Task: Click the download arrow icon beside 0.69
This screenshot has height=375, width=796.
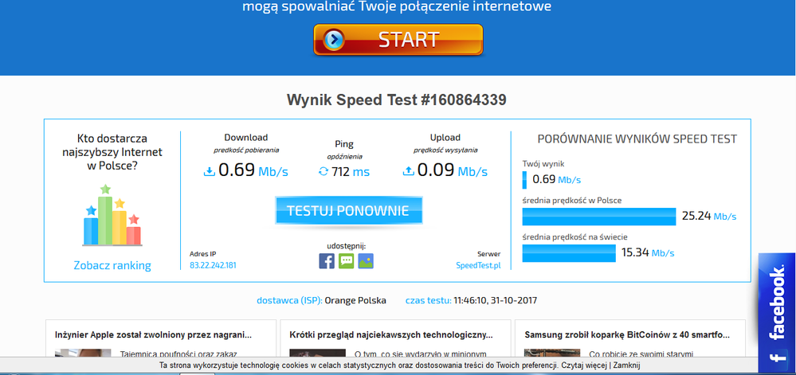Action: [x=209, y=171]
